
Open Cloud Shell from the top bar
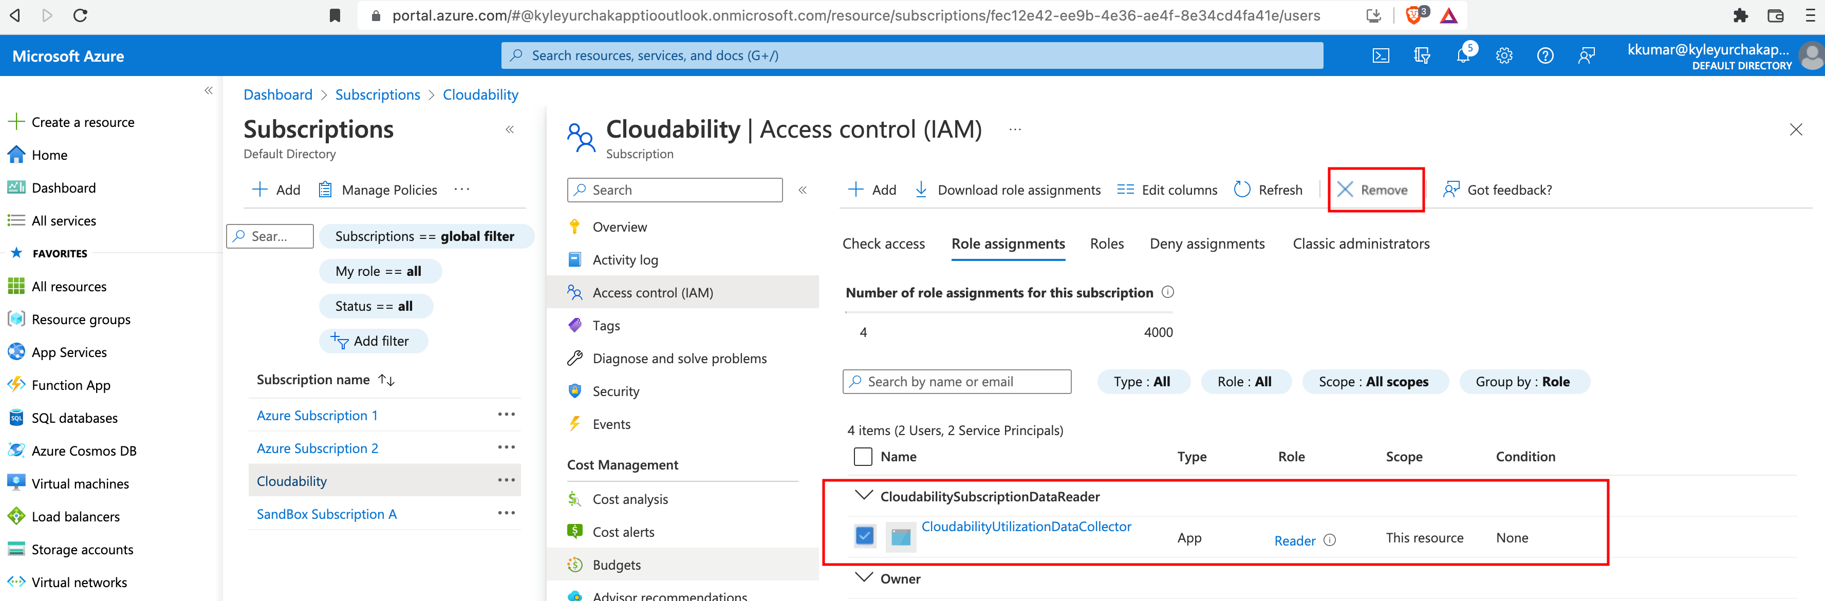(x=1381, y=56)
